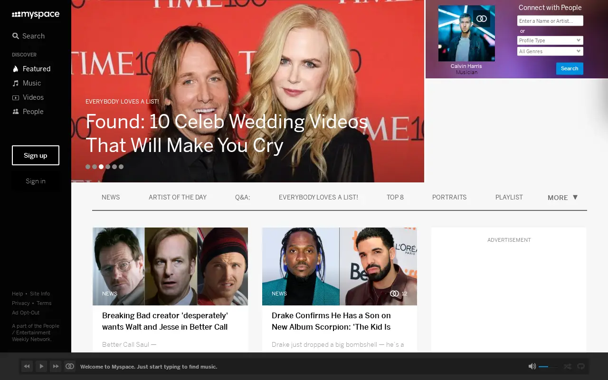Open the Profile Type dropdown
This screenshot has height=380, width=608.
[550, 40]
